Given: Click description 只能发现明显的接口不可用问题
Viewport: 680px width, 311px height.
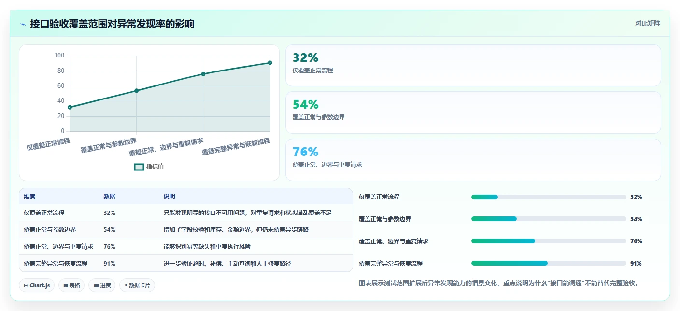Looking at the screenshot, I should click(248, 212).
